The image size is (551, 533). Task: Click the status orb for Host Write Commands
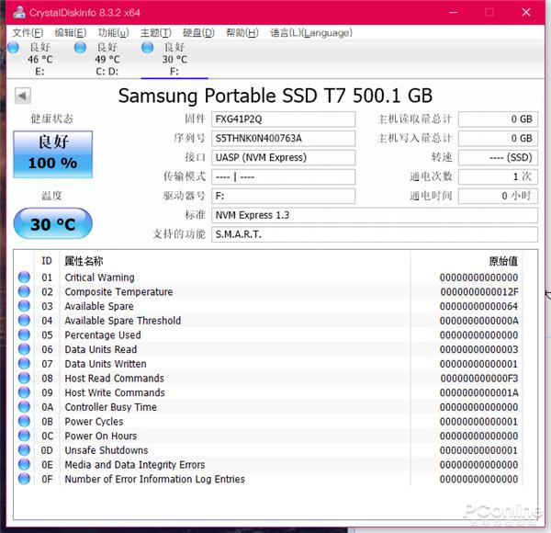[24, 392]
